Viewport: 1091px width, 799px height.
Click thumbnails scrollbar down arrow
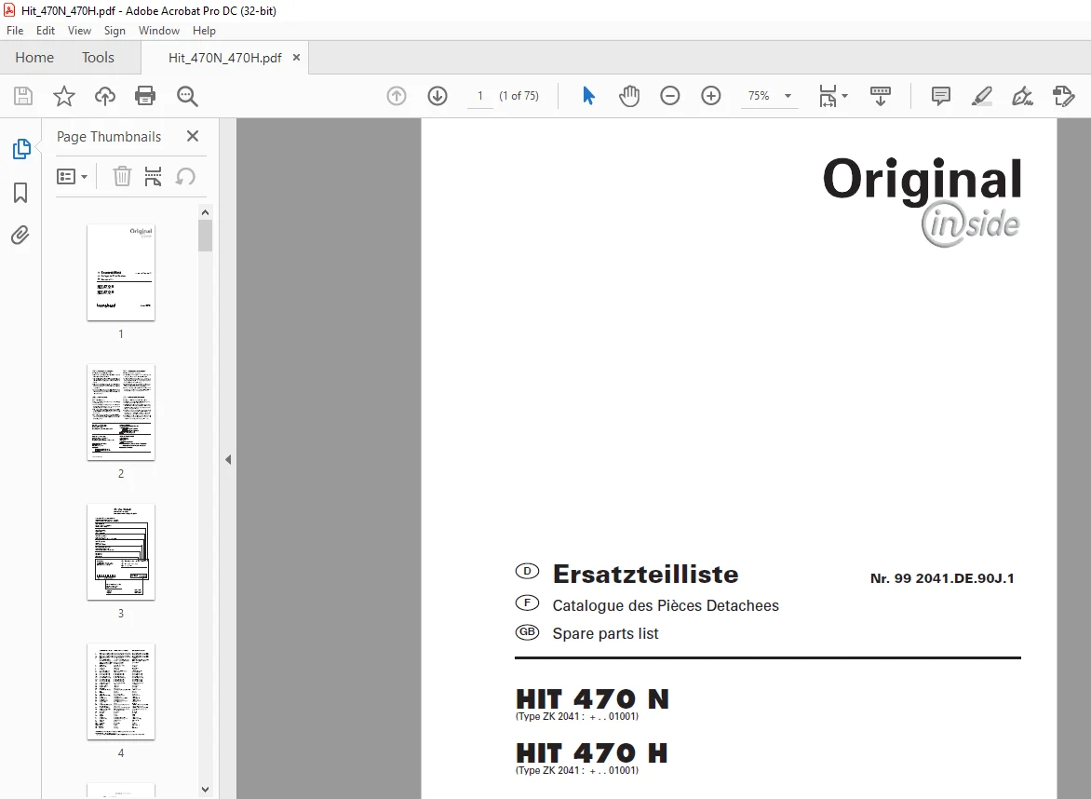tap(205, 790)
